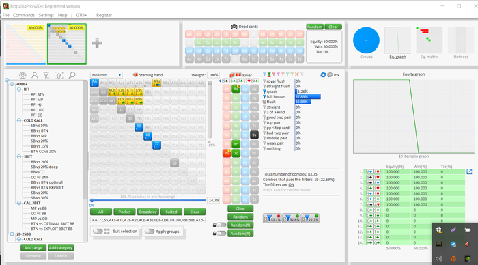Open the Hotness view
Image resolution: width=478 pixels, height=265 pixels.
tap(461, 40)
